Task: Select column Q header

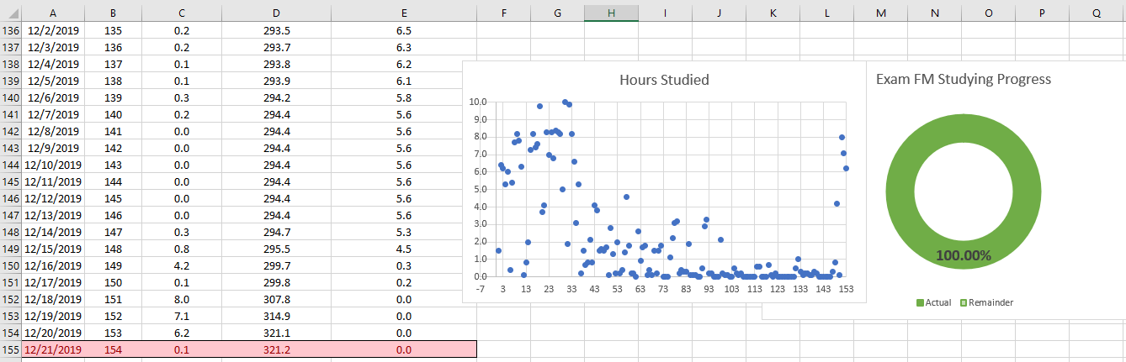Action: [1096, 13]
